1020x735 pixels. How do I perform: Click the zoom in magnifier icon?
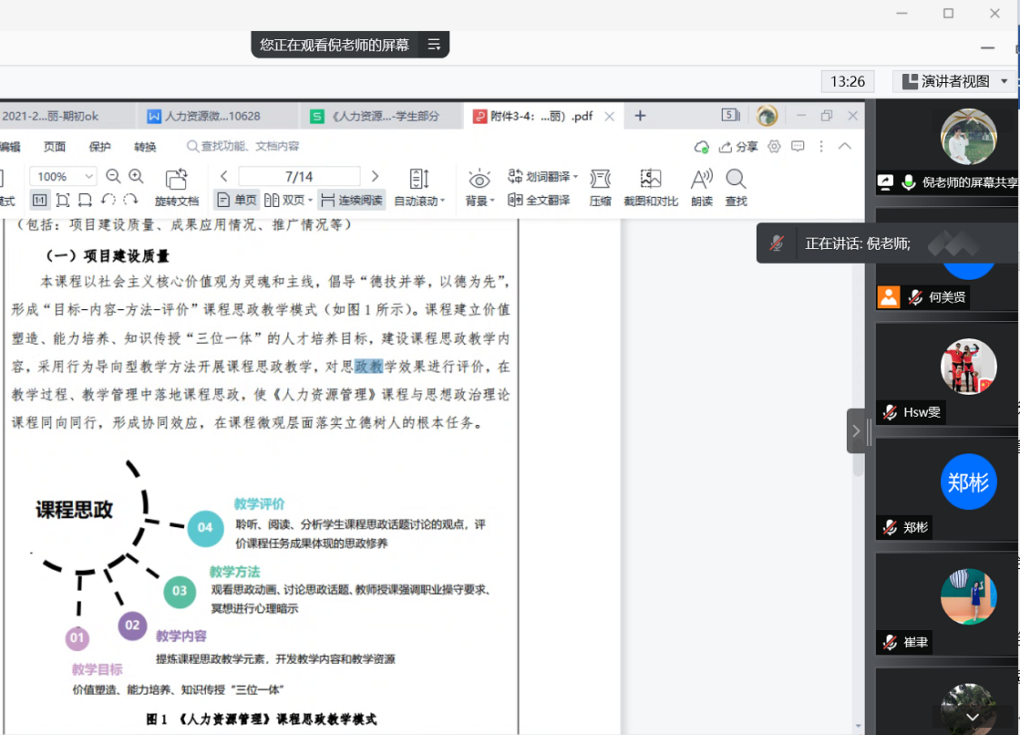(x=136, y=176)
